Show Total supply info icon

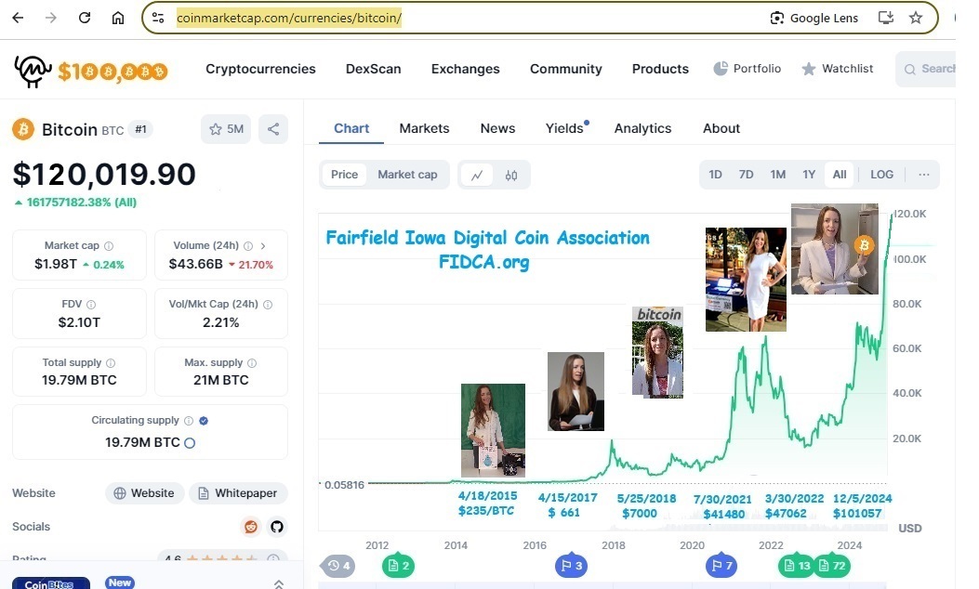[111, 363]
